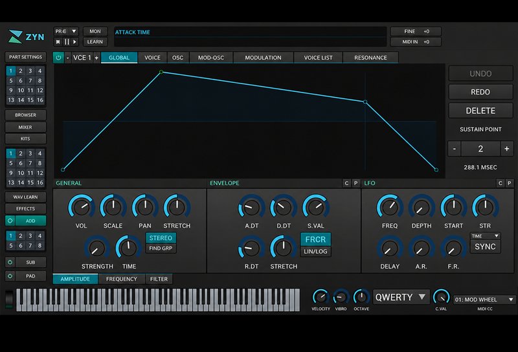Switch to the FILTER envelope tab

159,279
